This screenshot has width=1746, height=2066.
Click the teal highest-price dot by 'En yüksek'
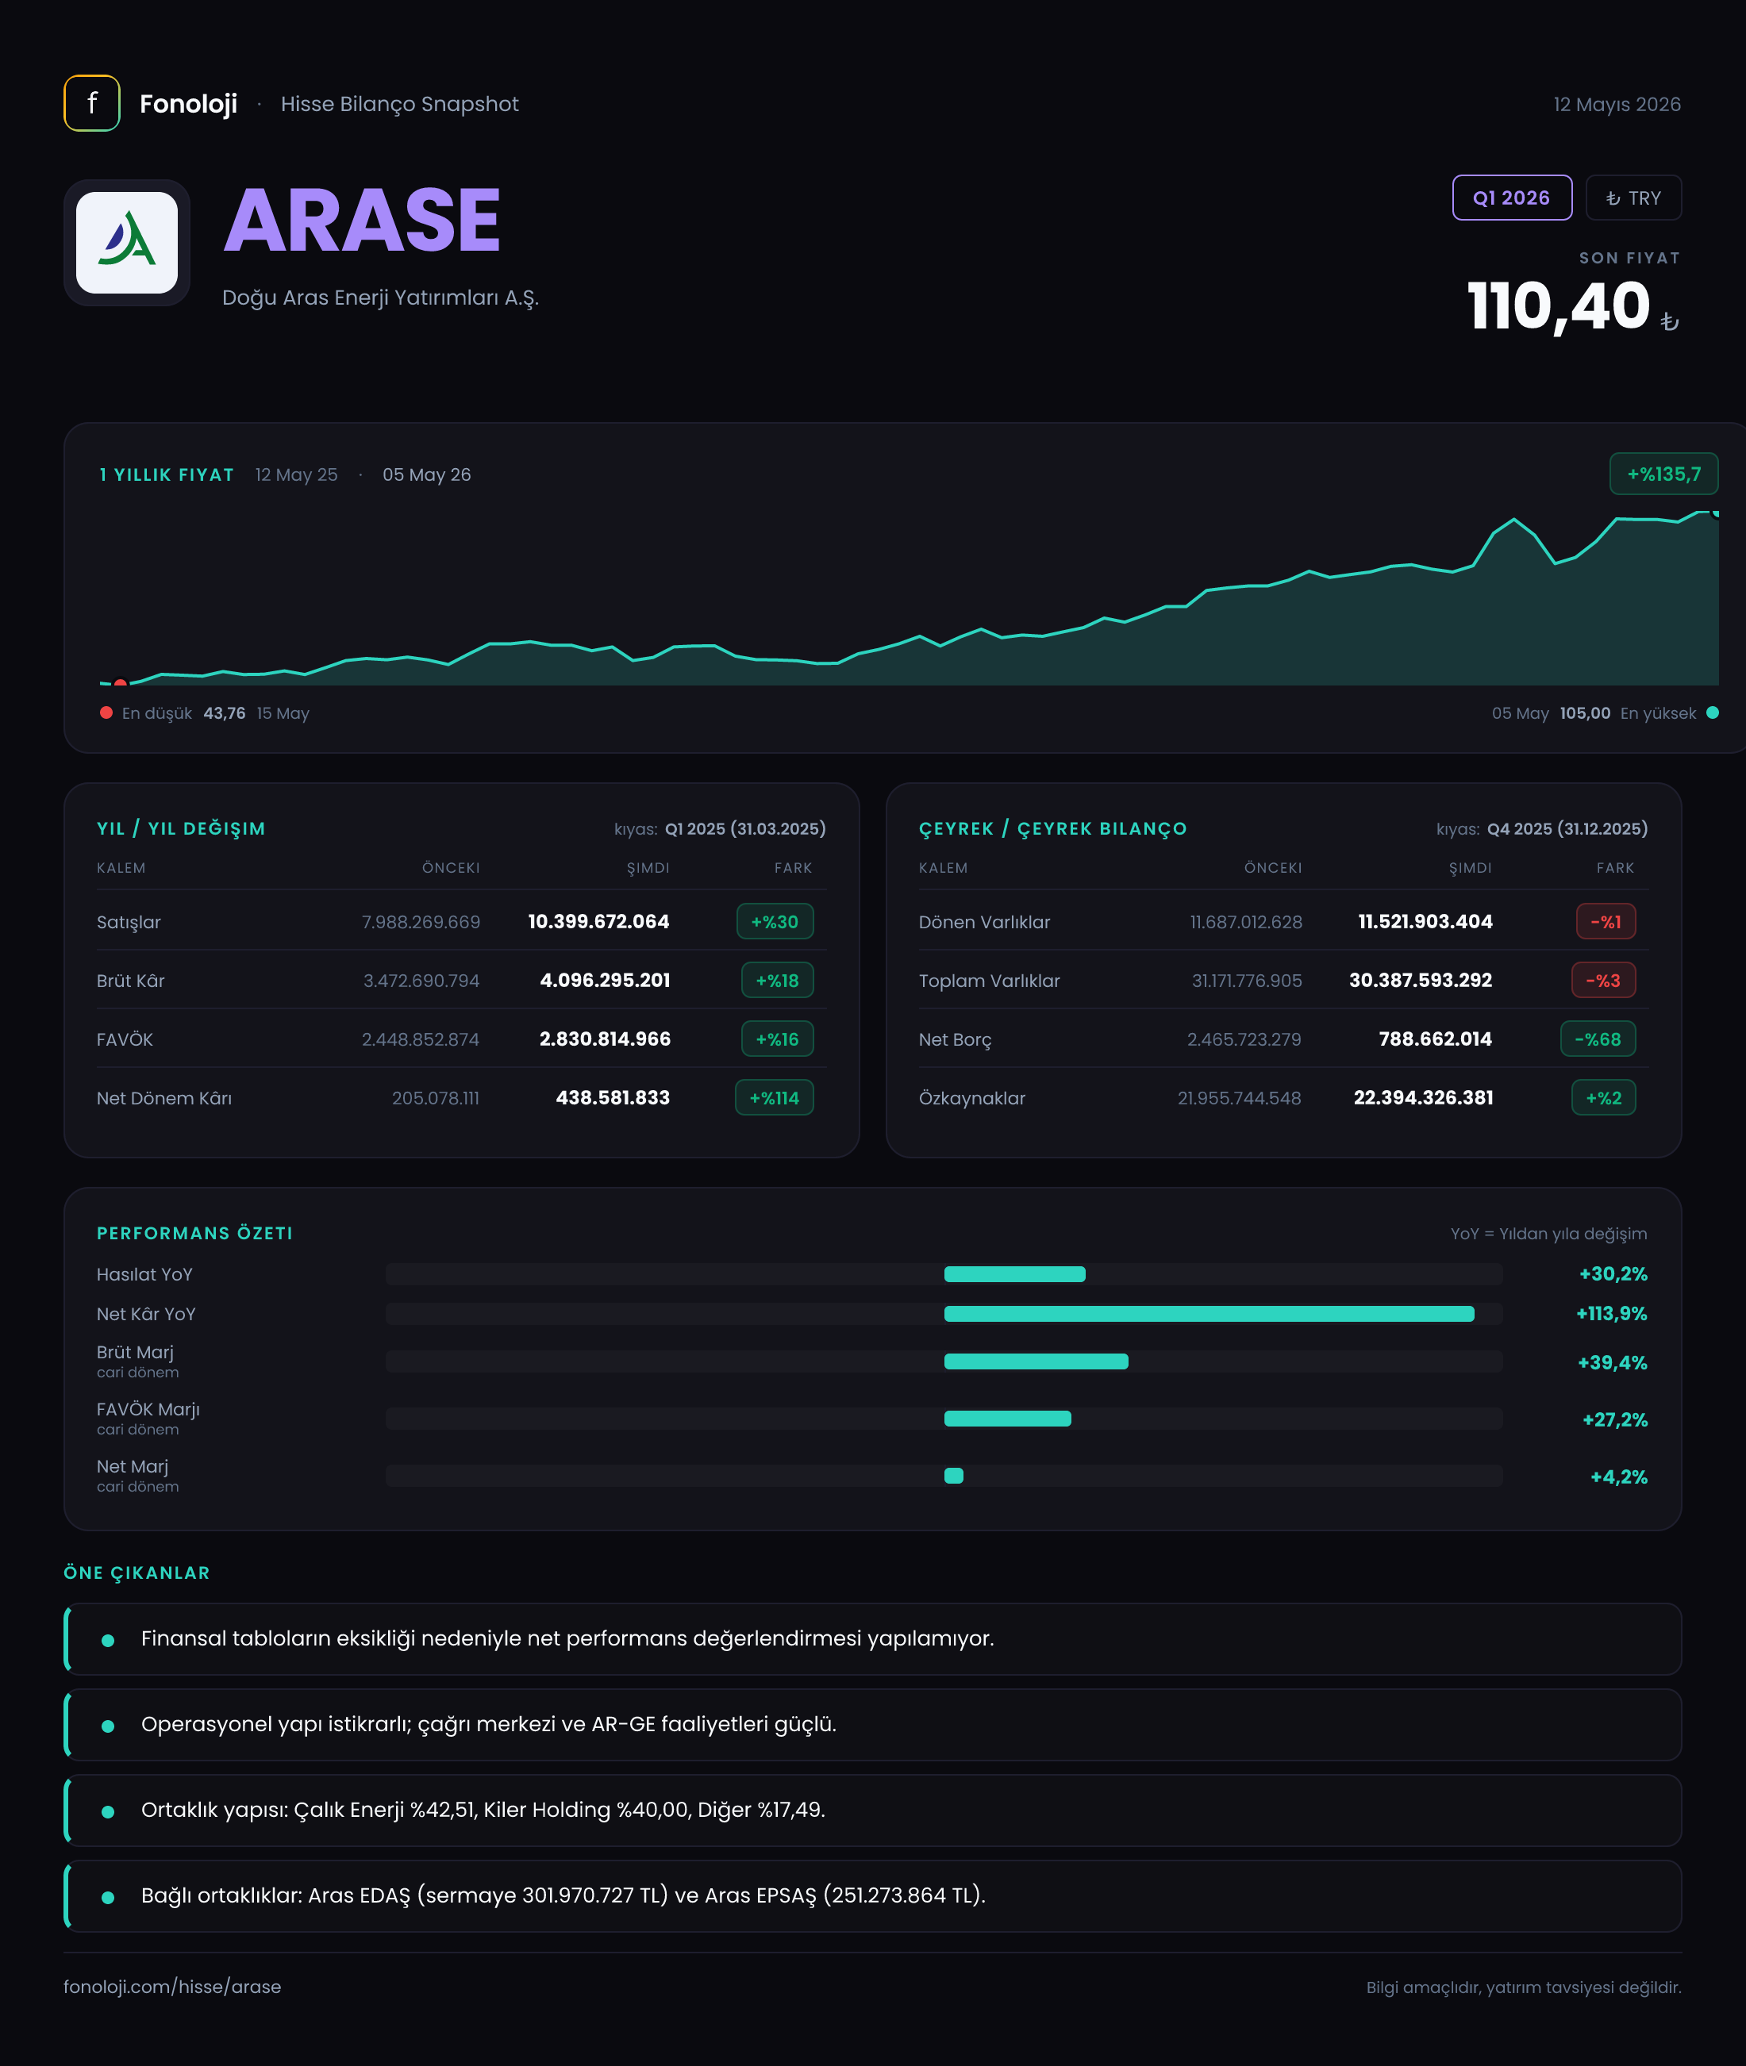click(x=1713, y=712)
